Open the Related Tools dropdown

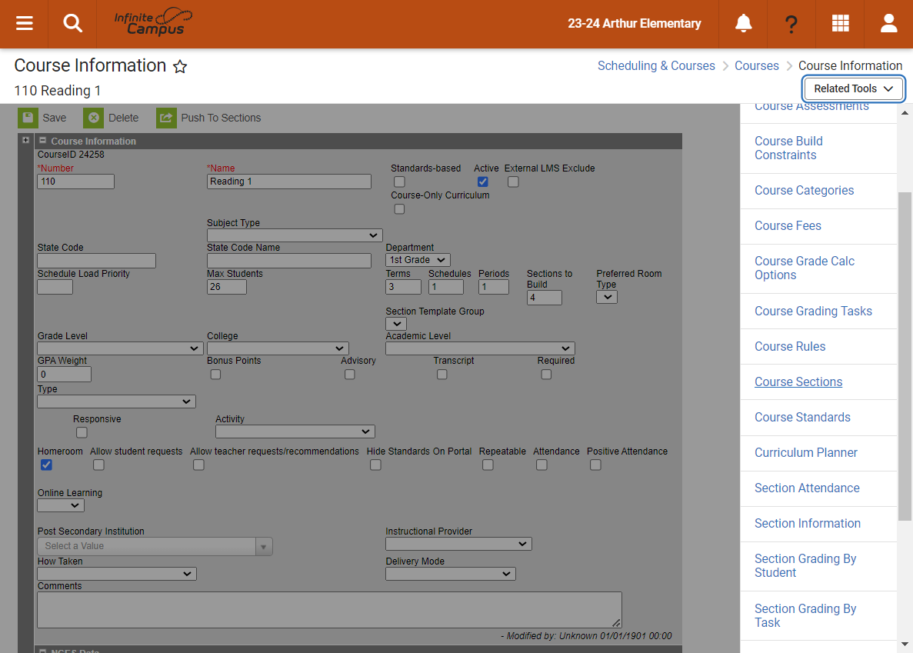[x=853, y=88]
